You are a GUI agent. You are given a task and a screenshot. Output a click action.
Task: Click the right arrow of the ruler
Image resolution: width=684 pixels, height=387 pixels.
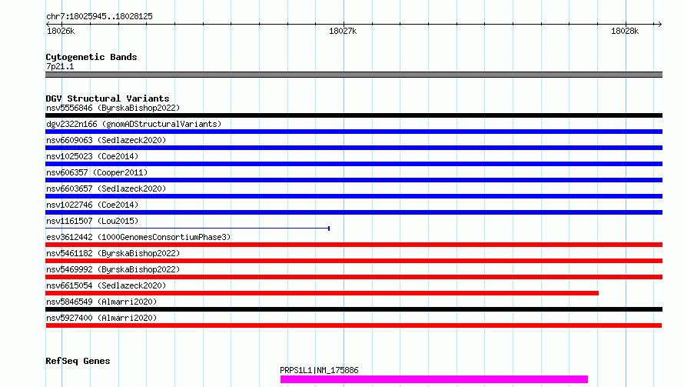[x=659, y=24]
